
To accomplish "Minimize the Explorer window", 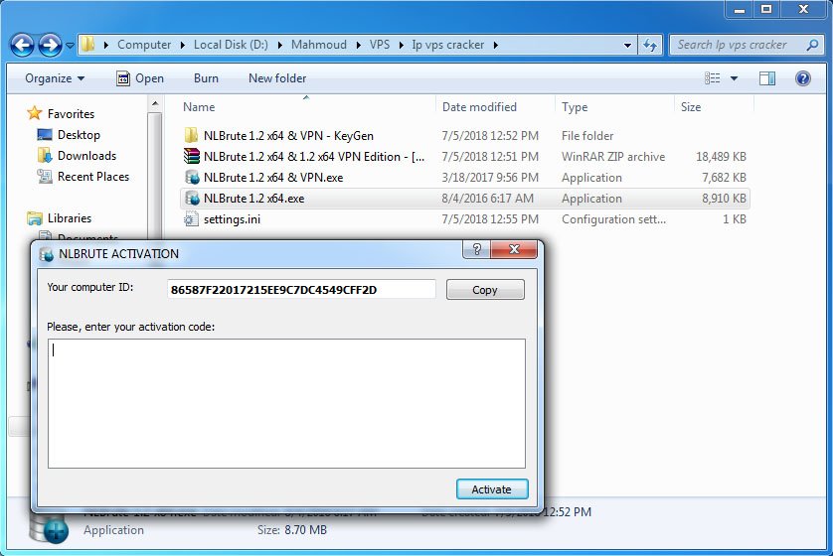I will click(740, 9).
